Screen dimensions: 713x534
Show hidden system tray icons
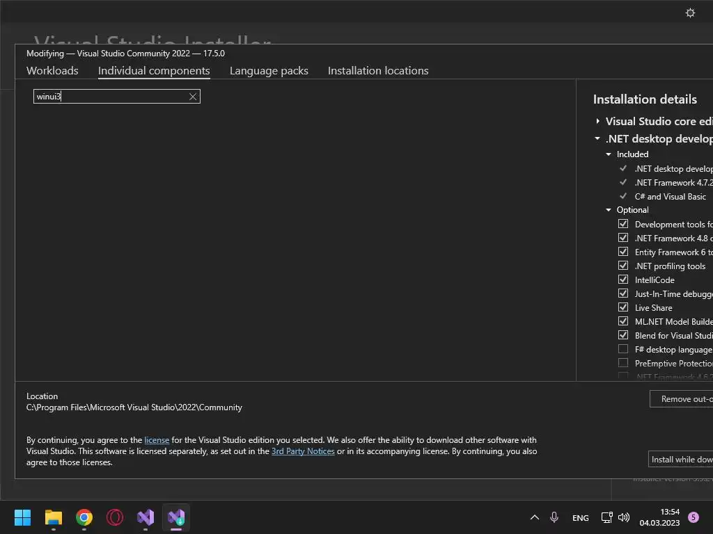tap(535, 517)
